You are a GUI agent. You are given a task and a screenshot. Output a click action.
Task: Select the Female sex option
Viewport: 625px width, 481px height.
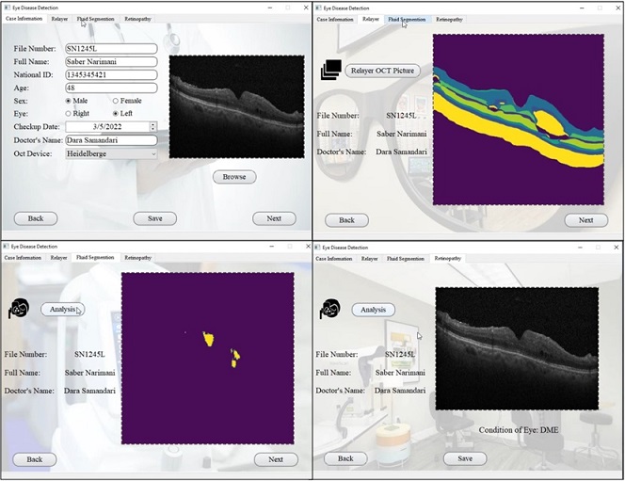116,101
